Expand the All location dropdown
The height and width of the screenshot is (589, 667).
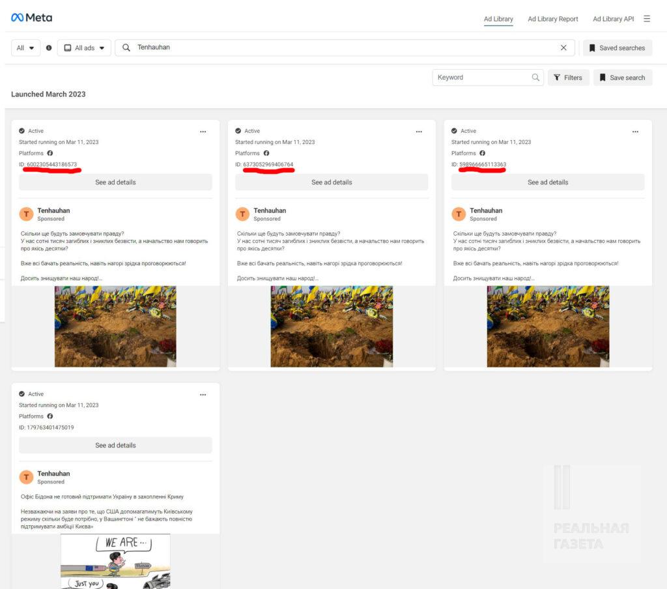(x=26, y=48)
